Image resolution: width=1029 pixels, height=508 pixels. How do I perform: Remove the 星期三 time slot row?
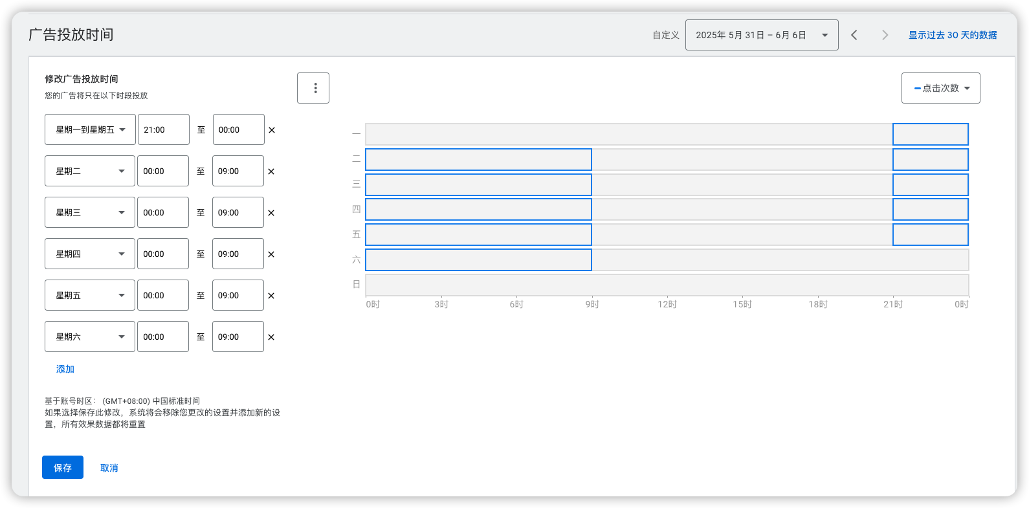(271, 213)
